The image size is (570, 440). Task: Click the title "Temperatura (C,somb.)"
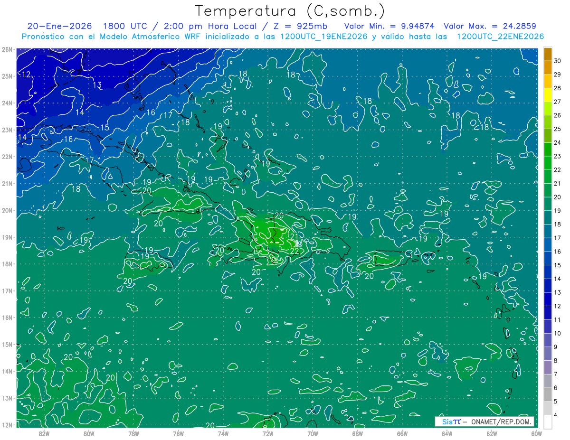coord(290,11)
